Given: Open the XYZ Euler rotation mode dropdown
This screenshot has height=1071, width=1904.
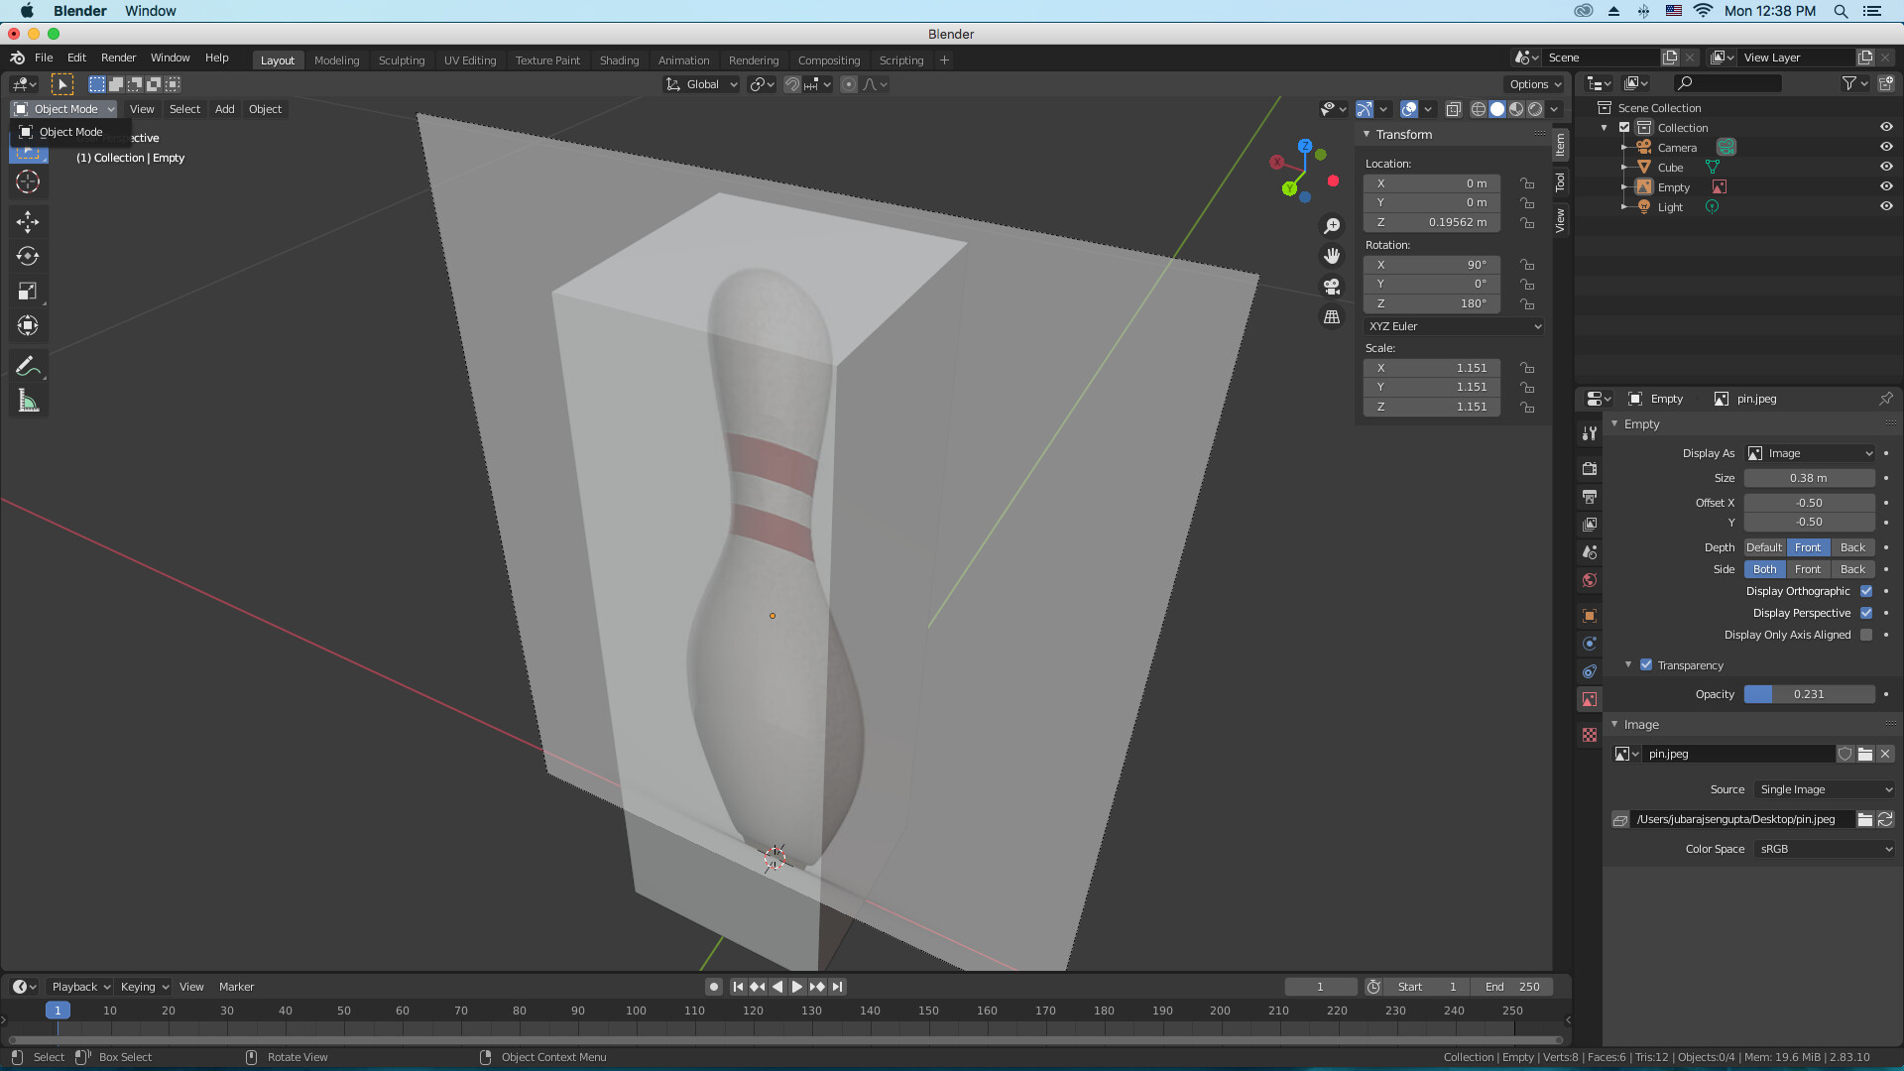Looking at the screenshot, I should [x=1454, y=326].
